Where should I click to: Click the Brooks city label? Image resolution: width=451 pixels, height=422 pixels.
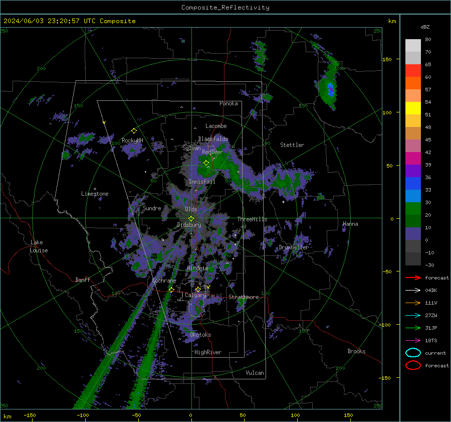click(x=356, y=351)
